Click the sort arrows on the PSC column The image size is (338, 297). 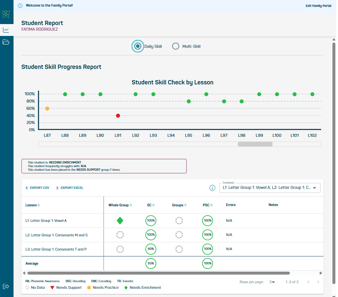(x=211, y=205)
